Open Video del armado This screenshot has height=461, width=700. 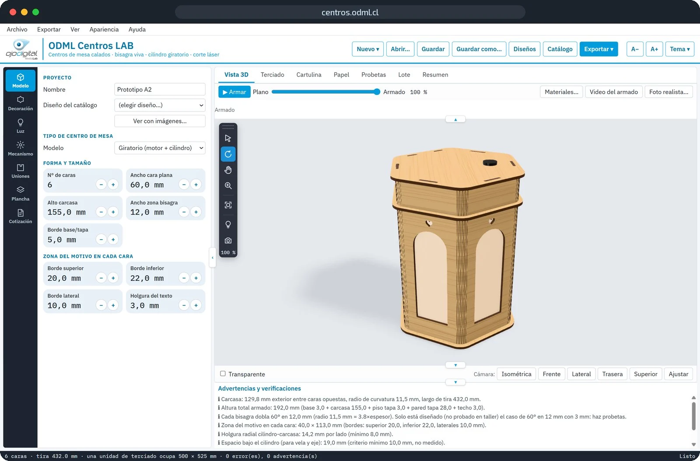pos(614,92)
